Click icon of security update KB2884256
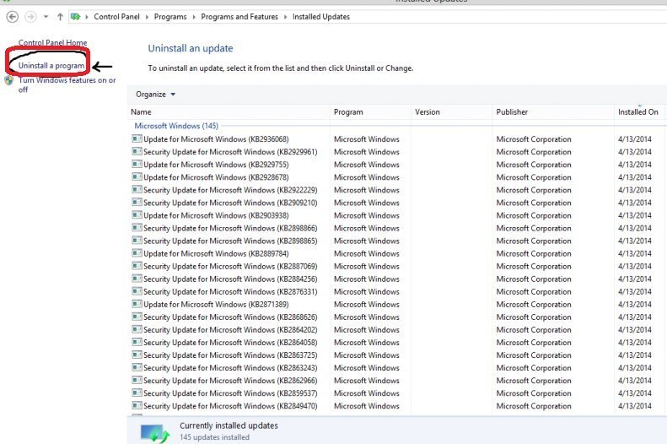 pos(137,279)
